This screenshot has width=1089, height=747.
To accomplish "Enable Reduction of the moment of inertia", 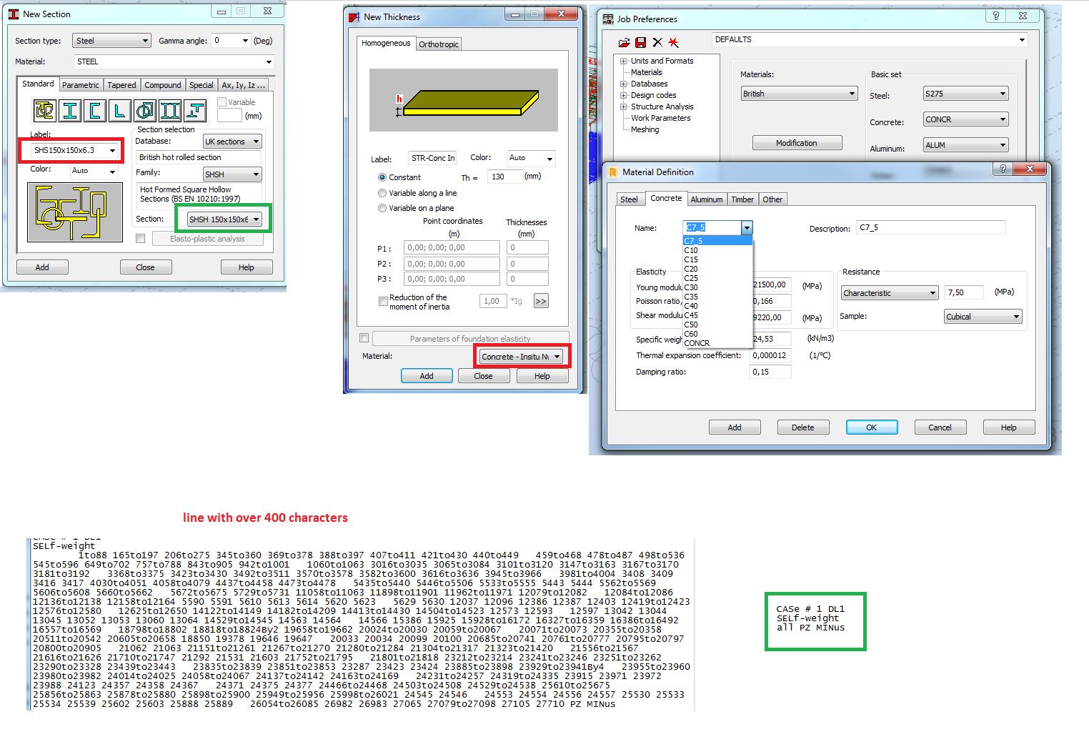I will 384,302.
